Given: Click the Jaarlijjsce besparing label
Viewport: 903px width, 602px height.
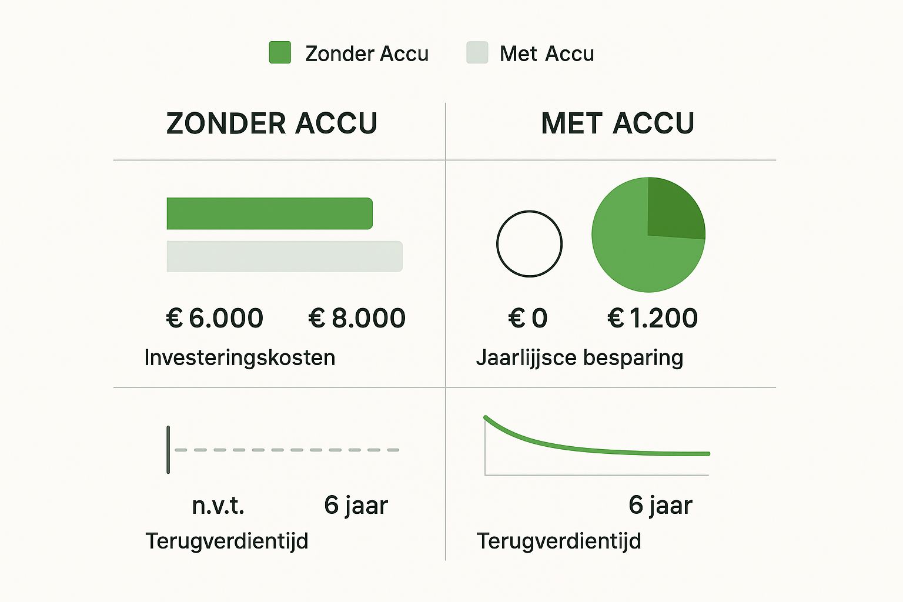Looking at the screenshot, I should point(580,357).
